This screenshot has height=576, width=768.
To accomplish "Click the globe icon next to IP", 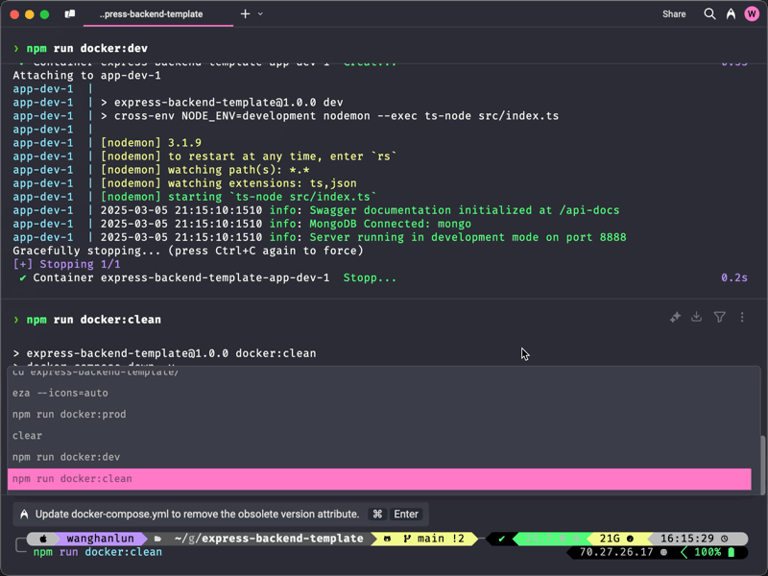I will (663, 552).
